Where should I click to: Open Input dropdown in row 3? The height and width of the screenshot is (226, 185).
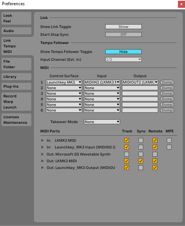pyautogui.click(x=102, y=94)
